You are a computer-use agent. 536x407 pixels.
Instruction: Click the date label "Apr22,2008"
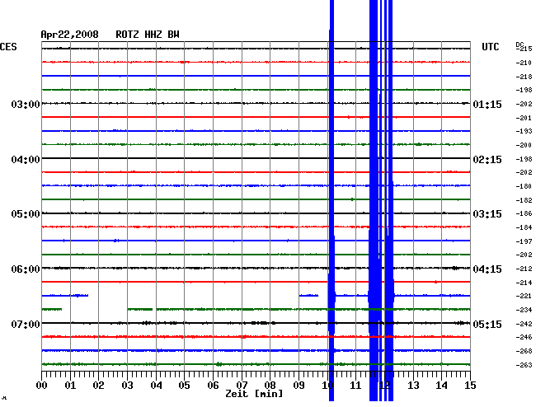(x=70, y=35)
